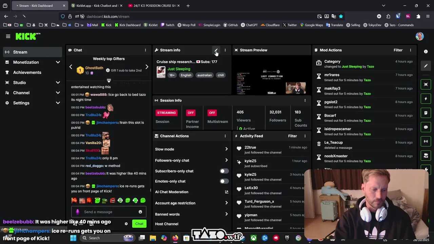The width and height of the screenshot is (434, 244).
Task: Show next weekly top gifter arrow
Action: [x=147, y=67]
